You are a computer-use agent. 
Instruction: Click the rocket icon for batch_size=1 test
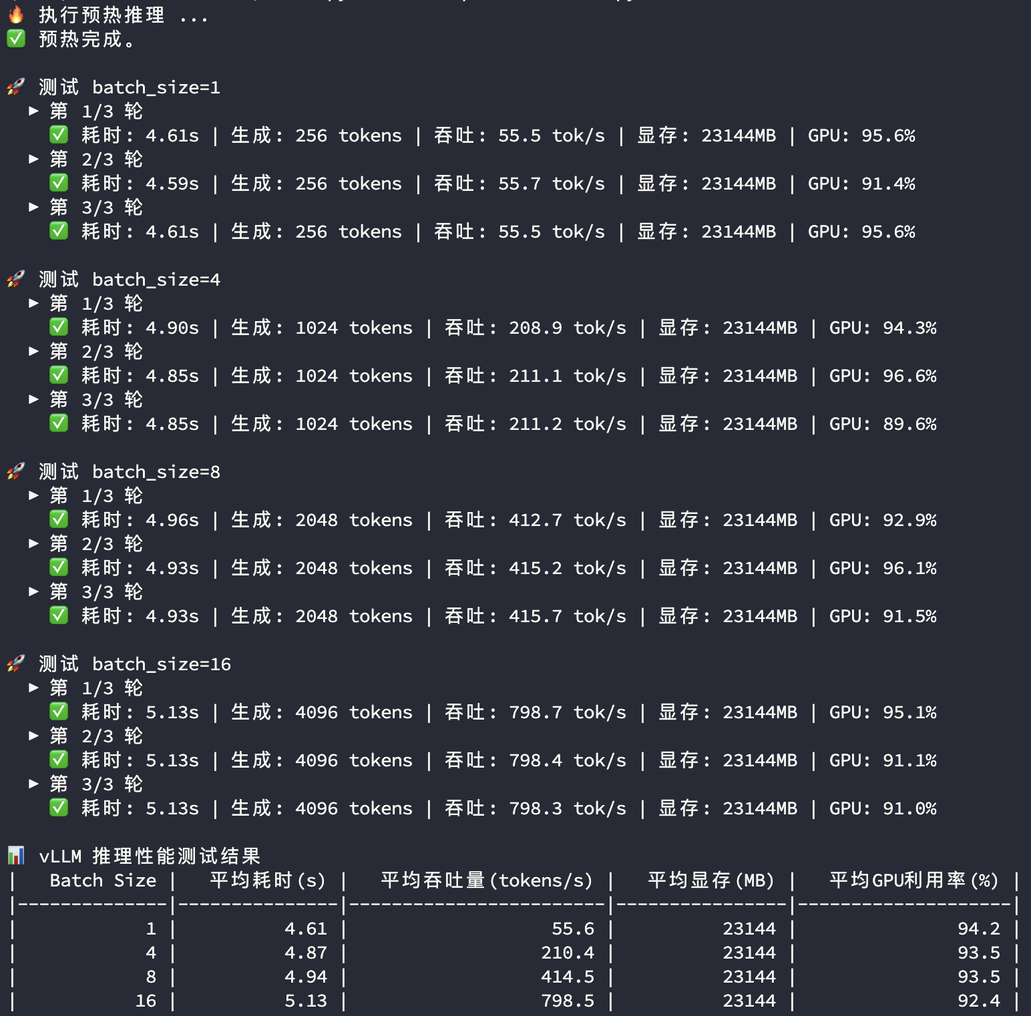[16, 87]
